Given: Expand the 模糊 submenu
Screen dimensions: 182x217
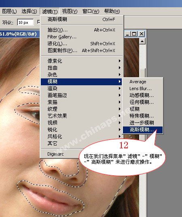Looking at the screenshot, I should click(x=82, y=82).
